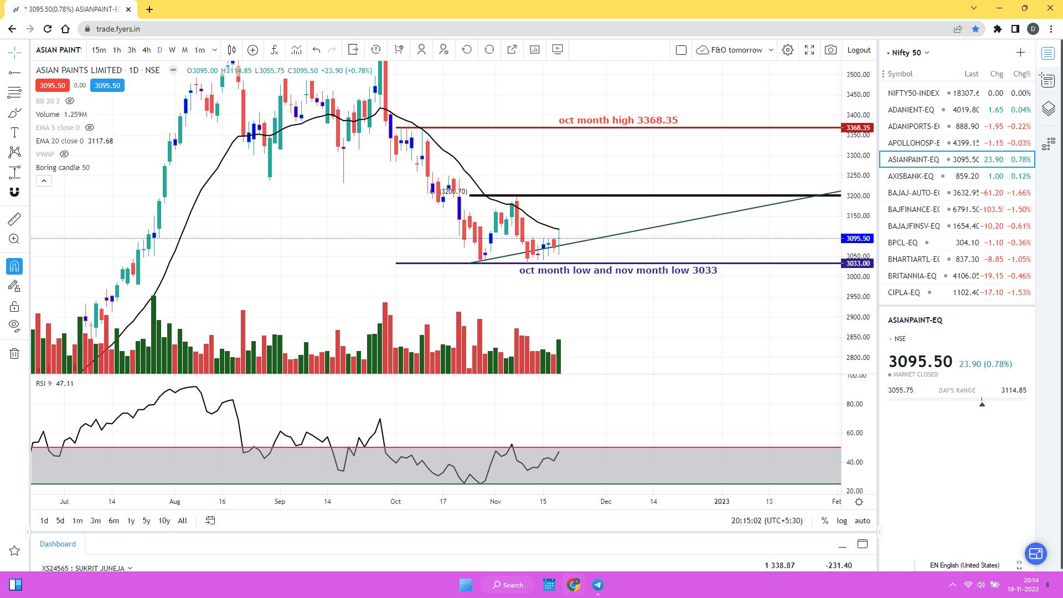Image resolution: width=1063 pixels, height=598 pixels.
Task: Add symbol to watchlist plus icon
Action: pyautogui.click(x=1020, y=52)
